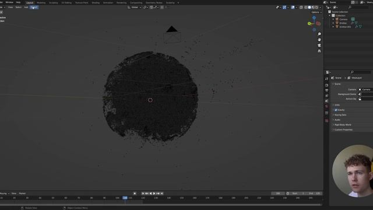
Task: Click the red X axis gizmo ball
Action: [318, 23]
